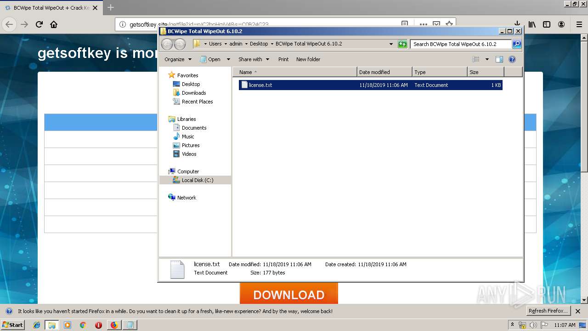588x331 pixels.
Task: Go to Firefox home page
Action: point(54,24)
